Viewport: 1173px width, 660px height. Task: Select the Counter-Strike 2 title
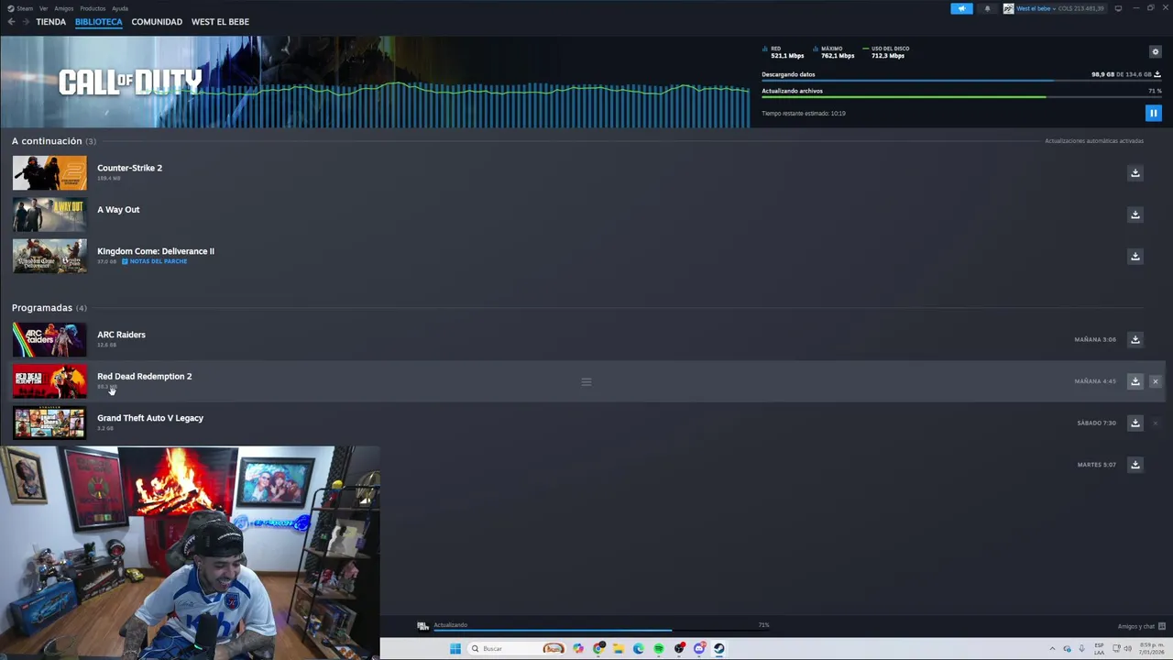tap(129, 168)
